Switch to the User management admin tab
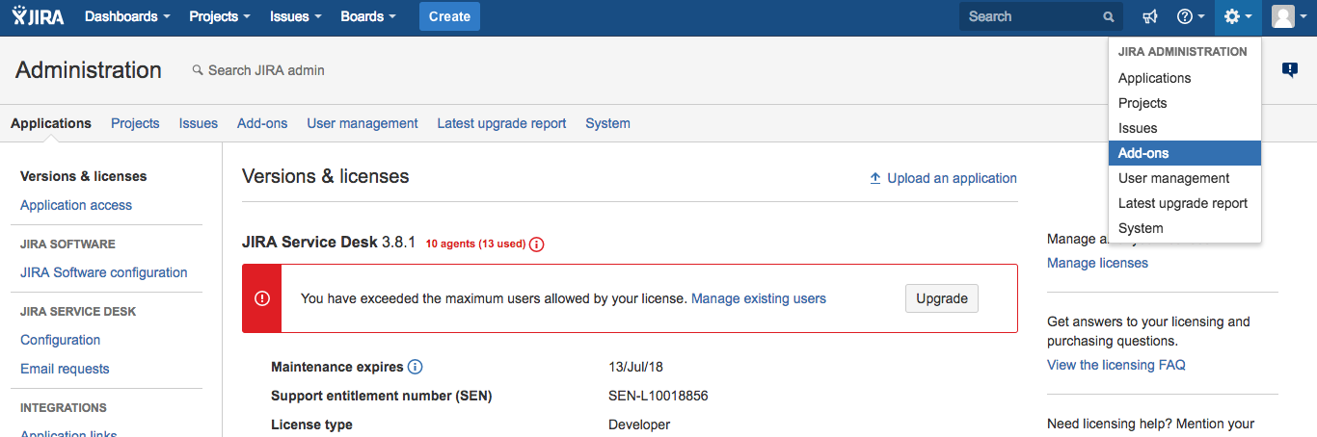 click(363, 123)
